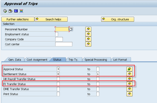Open multiple selection for DME Transfer Status

pyautogui.click(x=130, y=89)
